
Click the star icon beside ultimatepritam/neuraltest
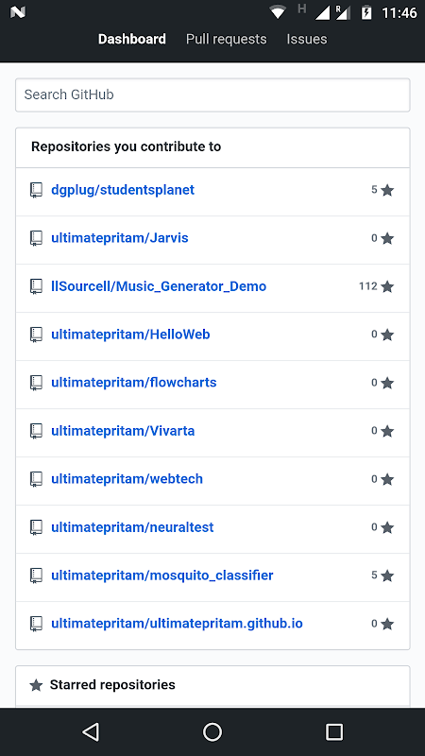click(387, 527)
